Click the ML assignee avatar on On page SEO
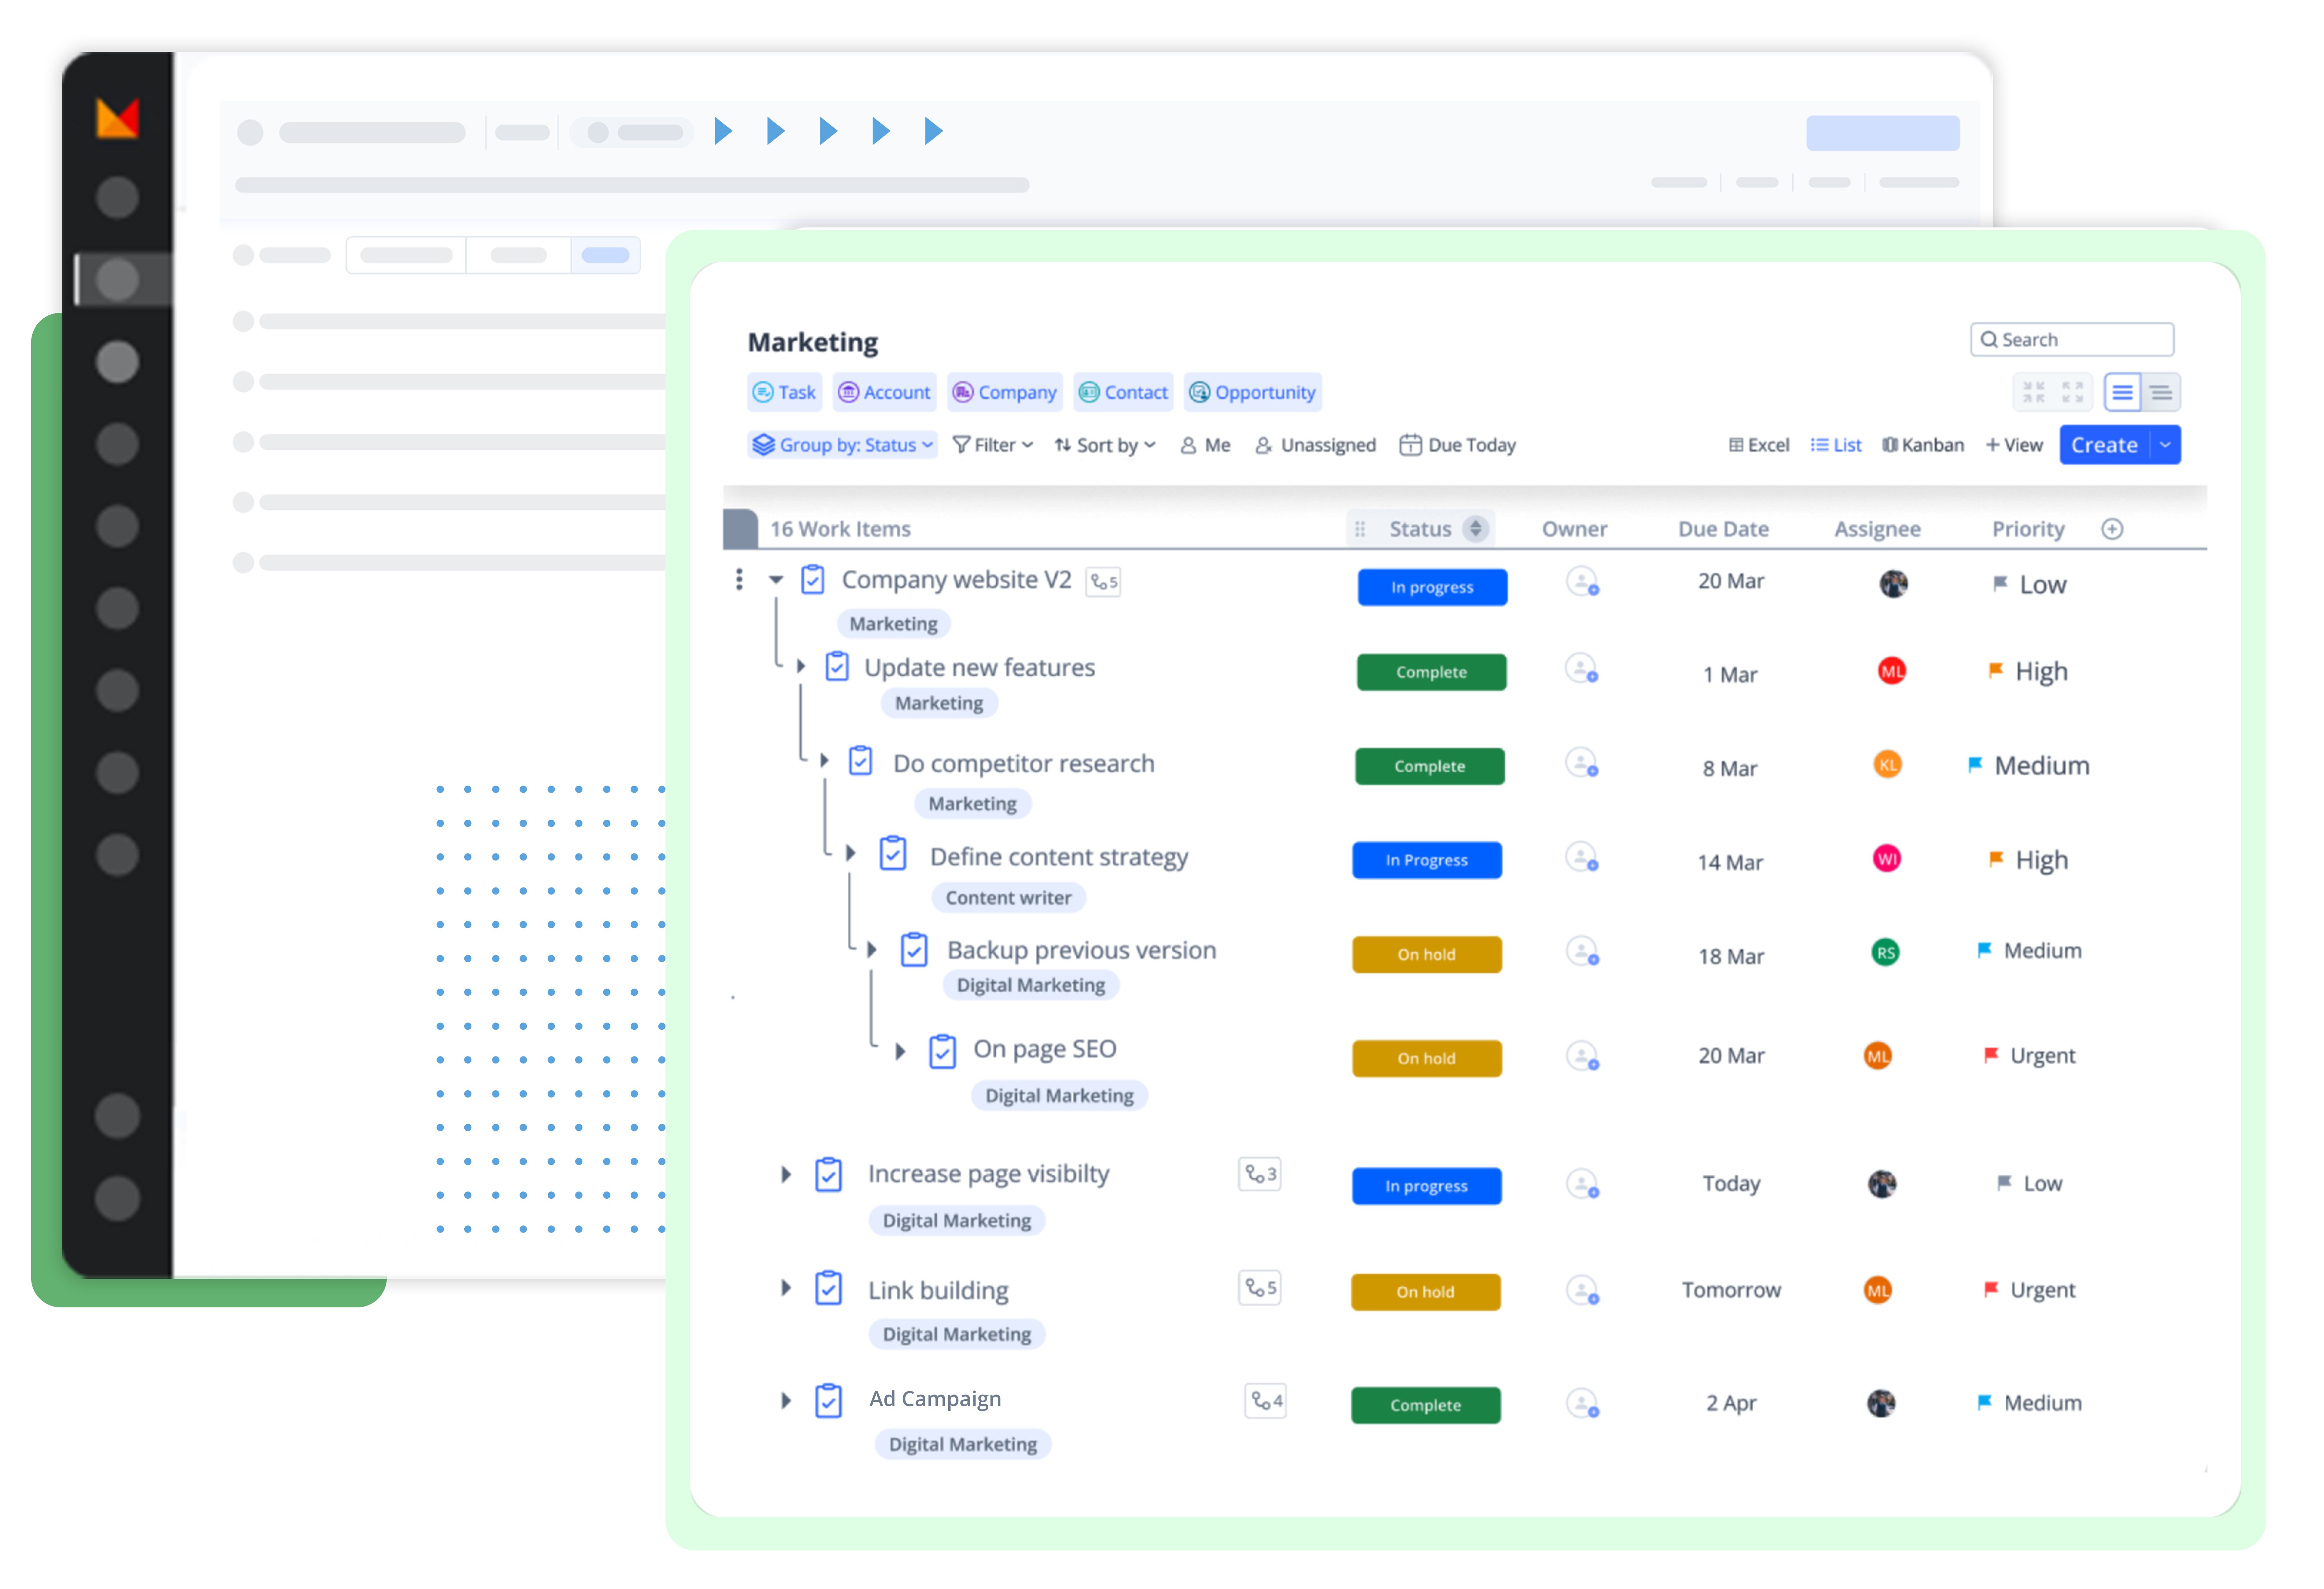Screen dimensions: 2324x1589 1877,1056
